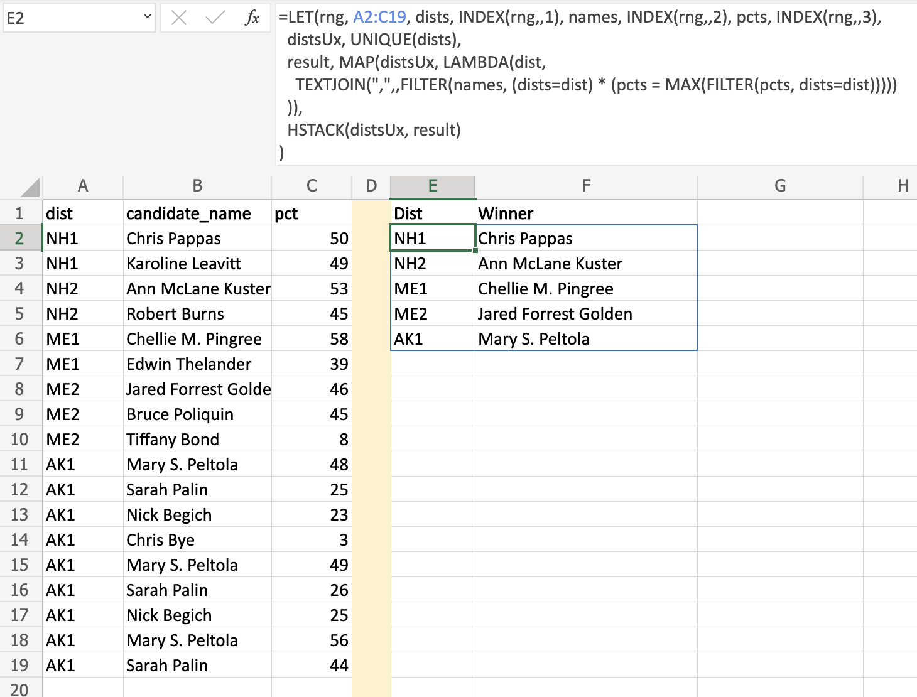Click cell C6 with value 58
917x697 pixels.
click(312, 339)
